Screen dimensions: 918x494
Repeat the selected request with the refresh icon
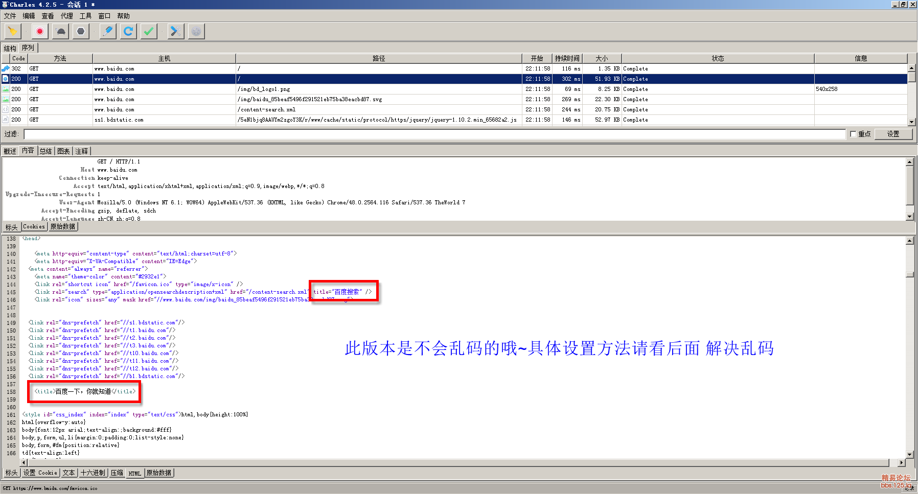click(x=128, y=32)
